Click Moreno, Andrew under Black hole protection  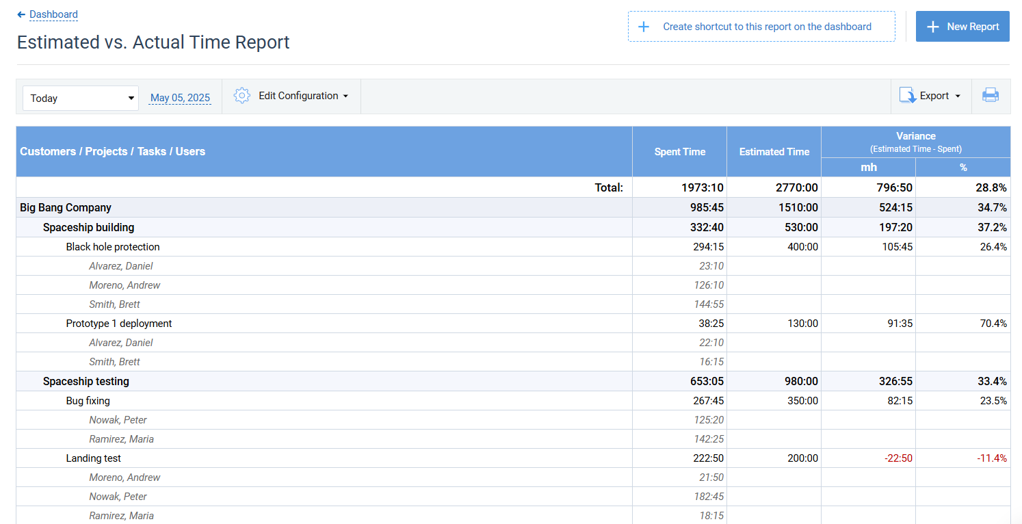pyautogui.click(x=125, y=285)
